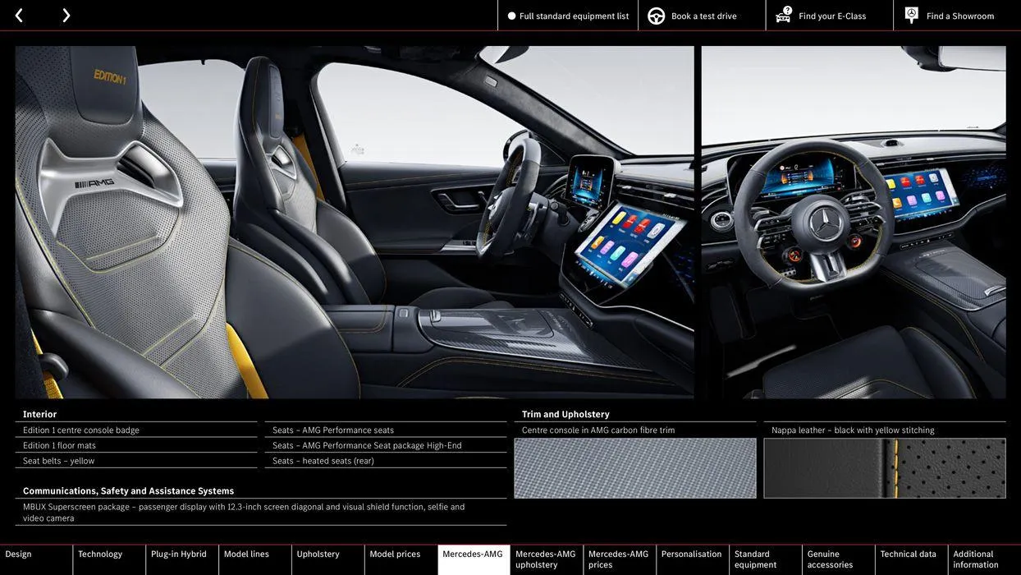Navigate back using the left arrow icon
Viewport: 1021px width, 575px height.
click(x=18, y=13)
